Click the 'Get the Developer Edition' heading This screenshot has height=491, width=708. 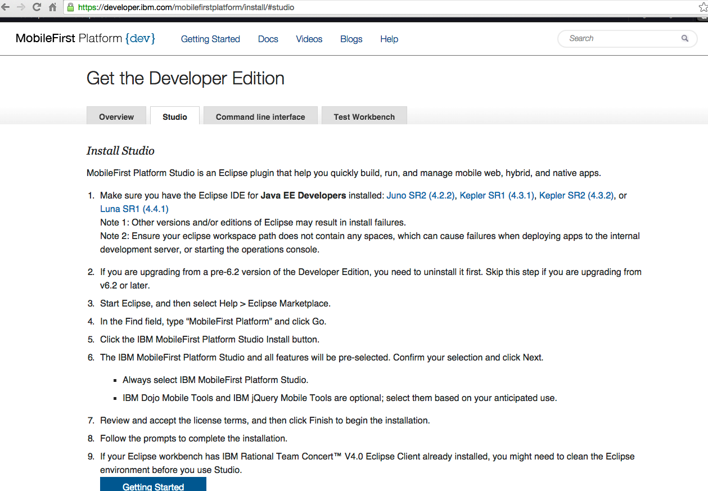coord(186,78)
